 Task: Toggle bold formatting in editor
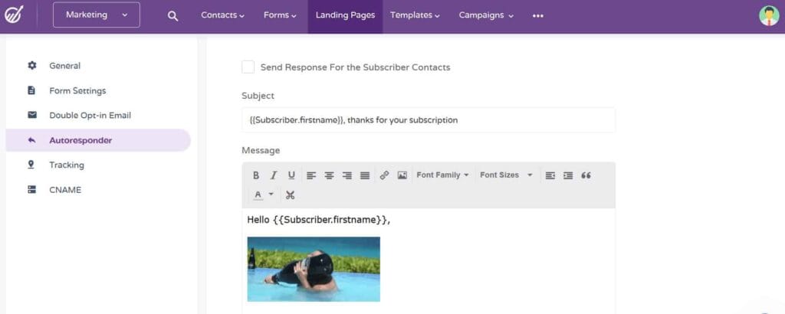tap(256, 175)
